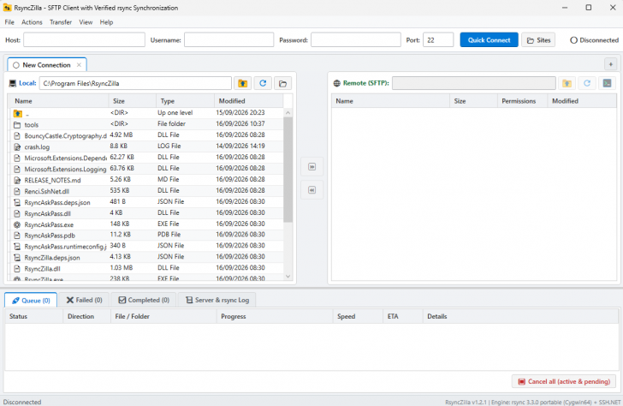Open the Server & rsync Log tab

(217, 300)
